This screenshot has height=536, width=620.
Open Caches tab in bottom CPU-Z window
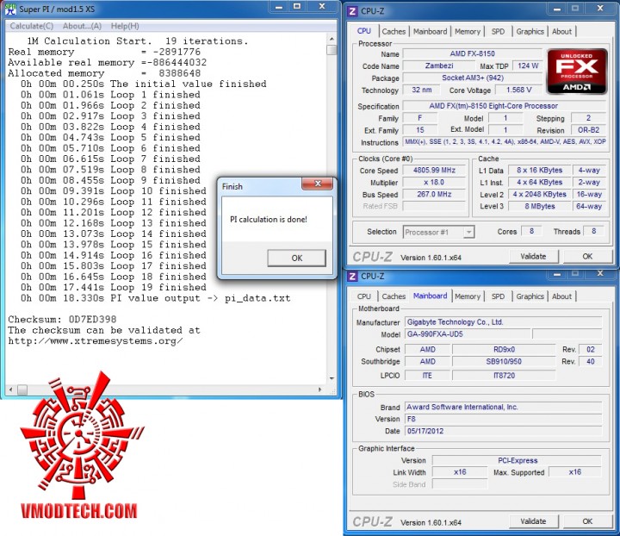point(394,296)
